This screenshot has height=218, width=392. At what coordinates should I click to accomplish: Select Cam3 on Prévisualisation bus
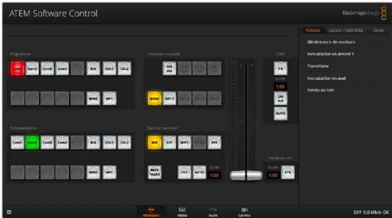[47, 142]
